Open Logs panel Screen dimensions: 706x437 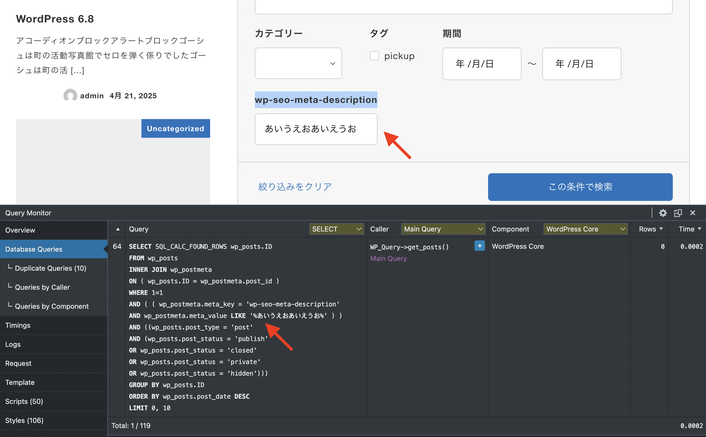click(x=54, y=344)
